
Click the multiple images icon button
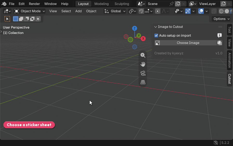point(220,43)
